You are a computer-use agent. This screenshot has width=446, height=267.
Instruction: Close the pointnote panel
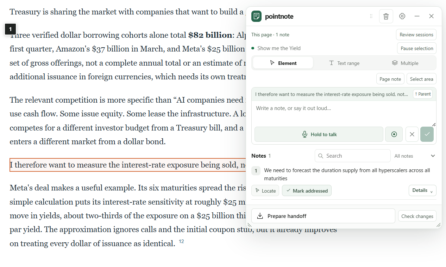point(432,16)
